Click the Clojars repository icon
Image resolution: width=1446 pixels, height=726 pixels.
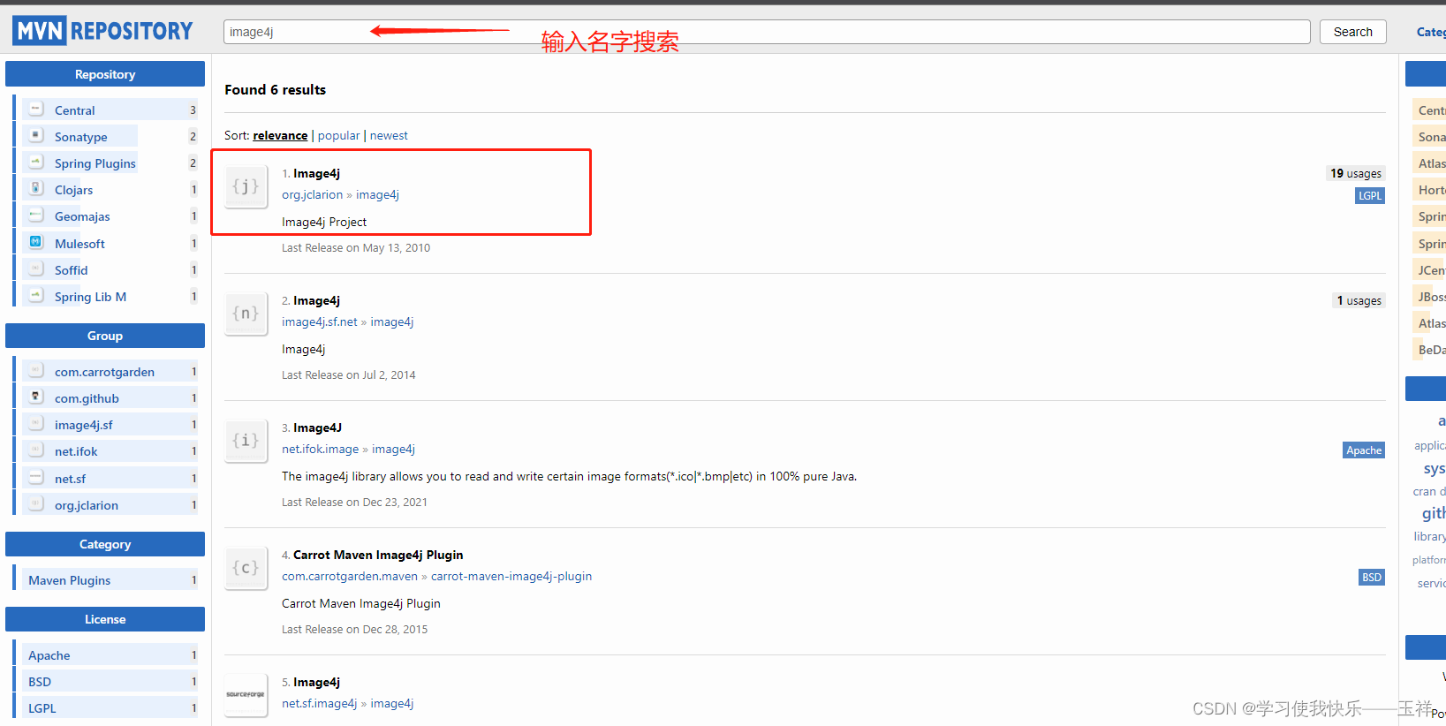36,188
